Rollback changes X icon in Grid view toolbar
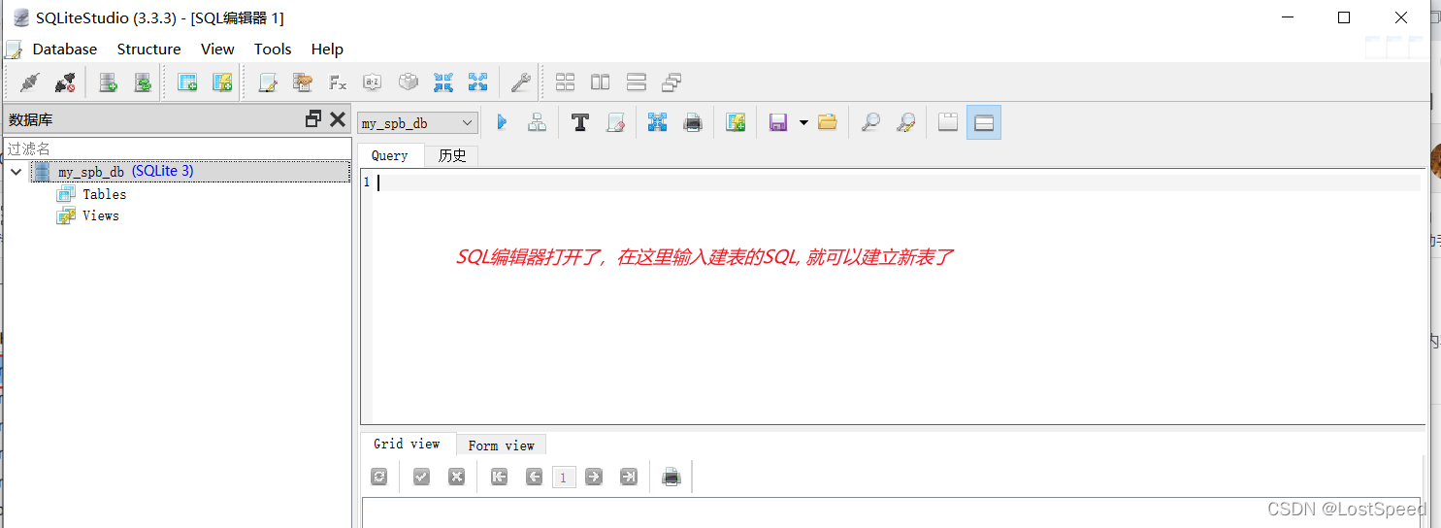1441x528 pixels. point(456,477)
